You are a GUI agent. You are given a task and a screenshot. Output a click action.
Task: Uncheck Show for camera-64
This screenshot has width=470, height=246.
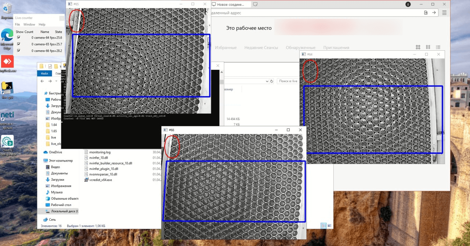click(x=19, y=37)
